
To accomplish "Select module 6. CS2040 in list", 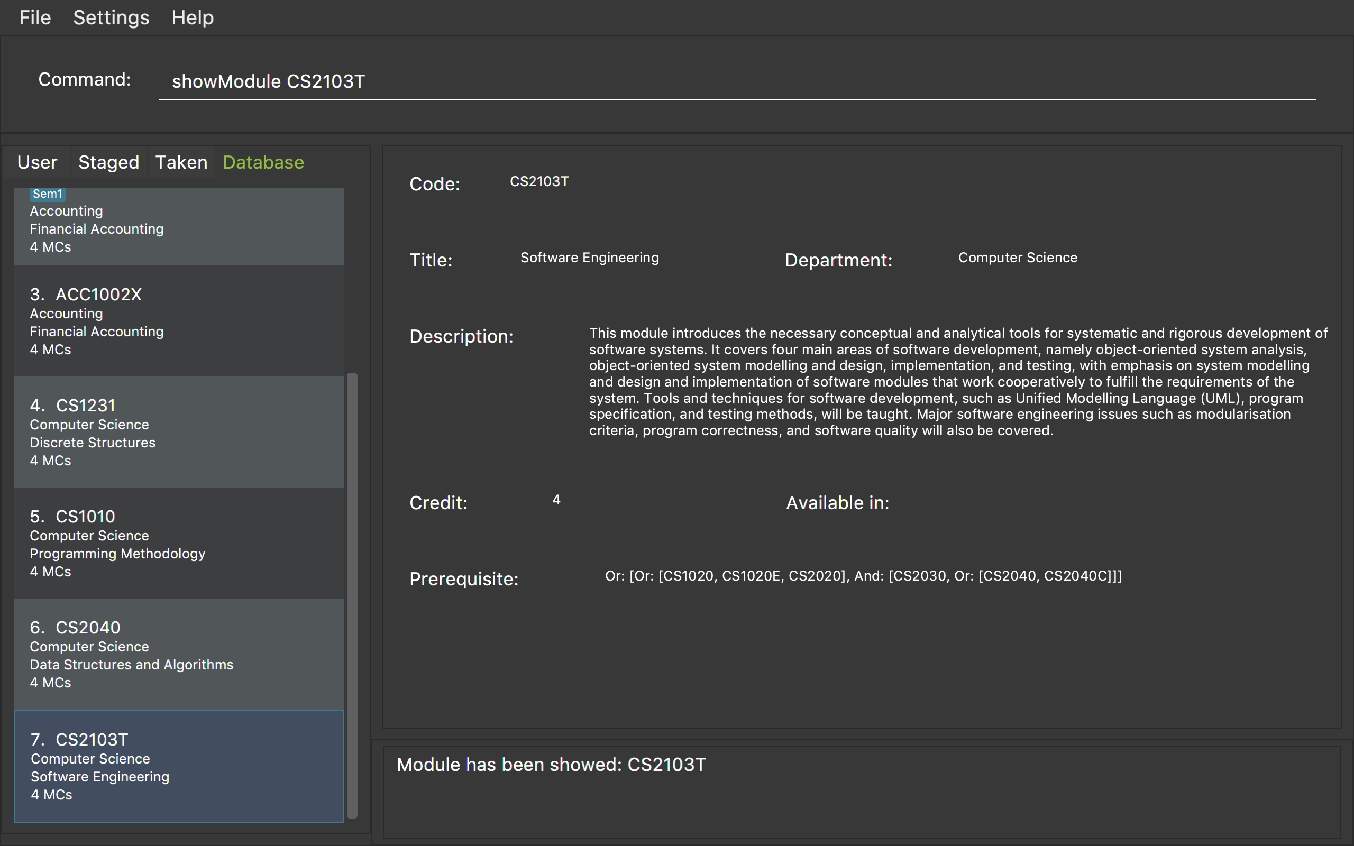I will 178,654.
